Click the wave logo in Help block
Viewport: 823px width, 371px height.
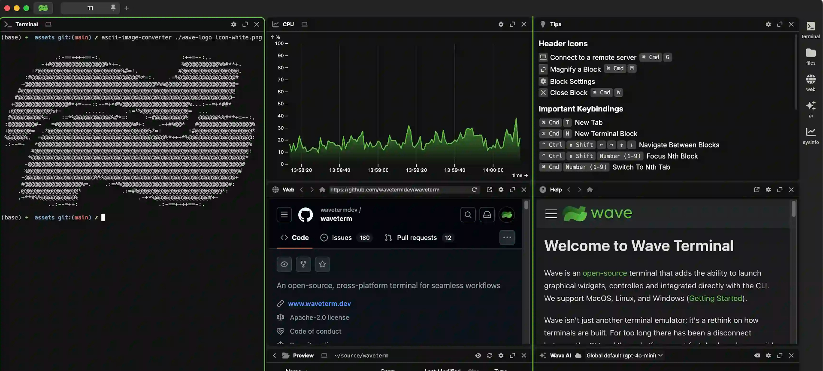597,213
